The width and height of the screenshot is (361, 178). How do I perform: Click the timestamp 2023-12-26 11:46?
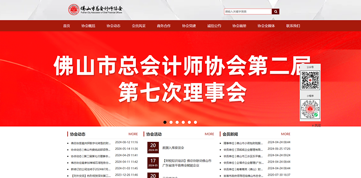click(x=126, y=175)
